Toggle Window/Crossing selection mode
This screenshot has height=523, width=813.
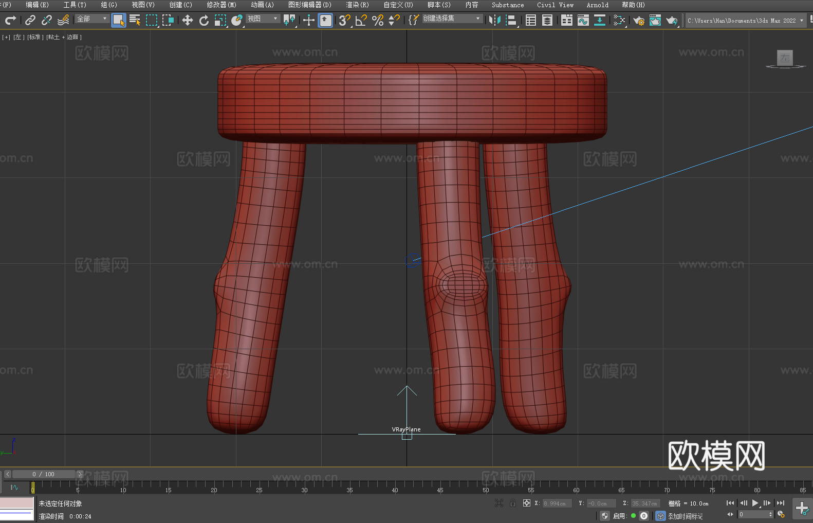[x=168, y=20]
